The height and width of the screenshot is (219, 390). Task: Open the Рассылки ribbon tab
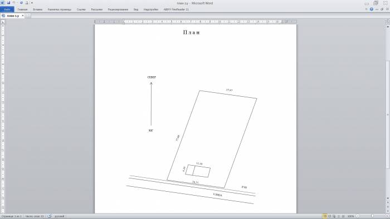[x=97, y=9]
